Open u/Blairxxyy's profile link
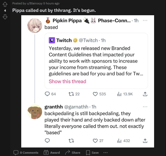Image resolution: width=166 pixels, height=156 pixels. [x=35, y=3]
